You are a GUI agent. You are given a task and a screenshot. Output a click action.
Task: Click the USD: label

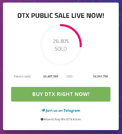point(70,76)
